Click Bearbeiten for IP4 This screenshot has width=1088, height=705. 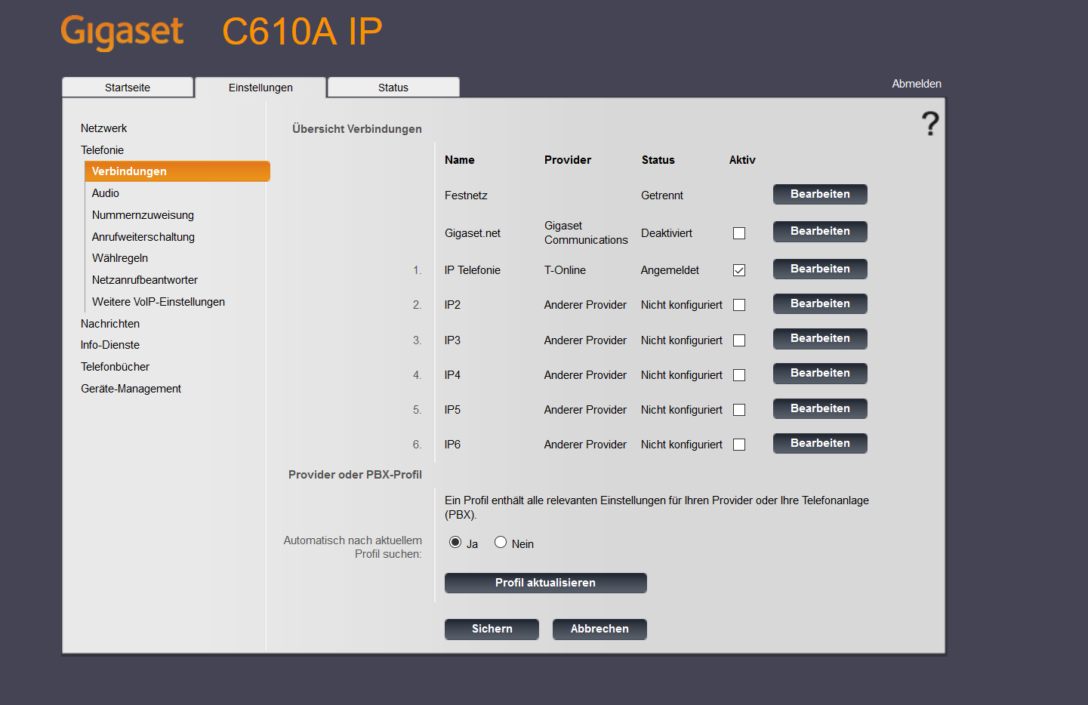pyautogui.click(x=820, y=373)
